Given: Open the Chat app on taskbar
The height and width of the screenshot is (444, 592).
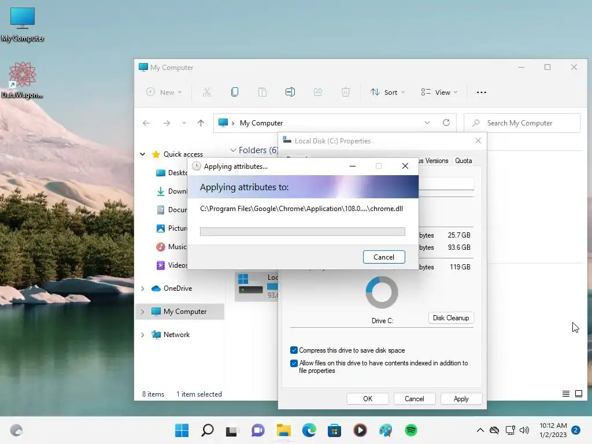Looking at the screenshot, I should [258, 430].
